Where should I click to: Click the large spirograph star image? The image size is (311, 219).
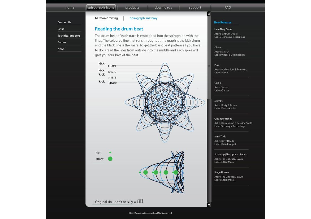click(165, 102)
